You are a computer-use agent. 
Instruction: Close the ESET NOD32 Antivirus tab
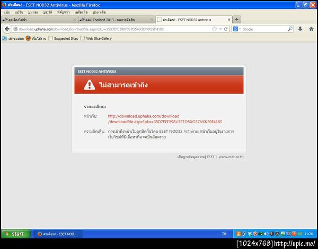click(x=229, y=20)
